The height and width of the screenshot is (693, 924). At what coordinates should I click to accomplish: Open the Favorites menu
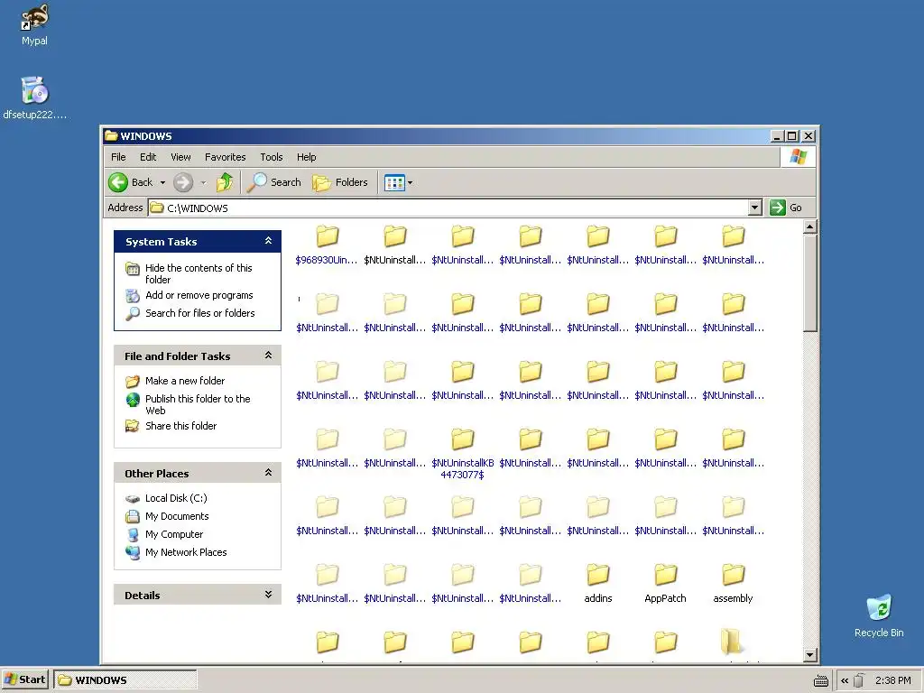click(x=225, y=157)
